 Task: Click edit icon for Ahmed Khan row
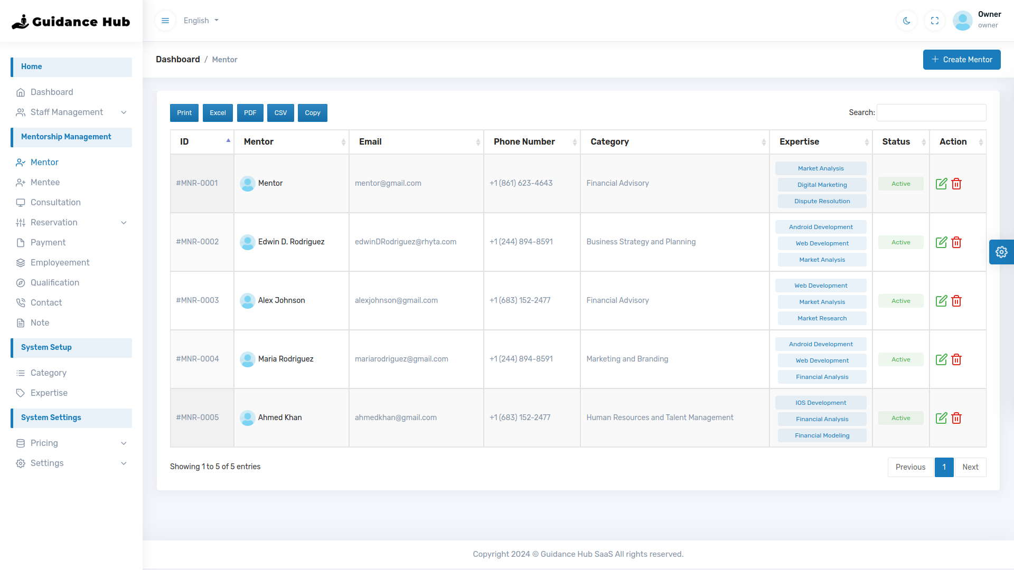(941, 418)
